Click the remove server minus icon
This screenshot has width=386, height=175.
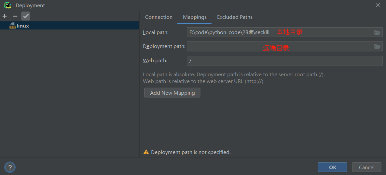point(15,16)
